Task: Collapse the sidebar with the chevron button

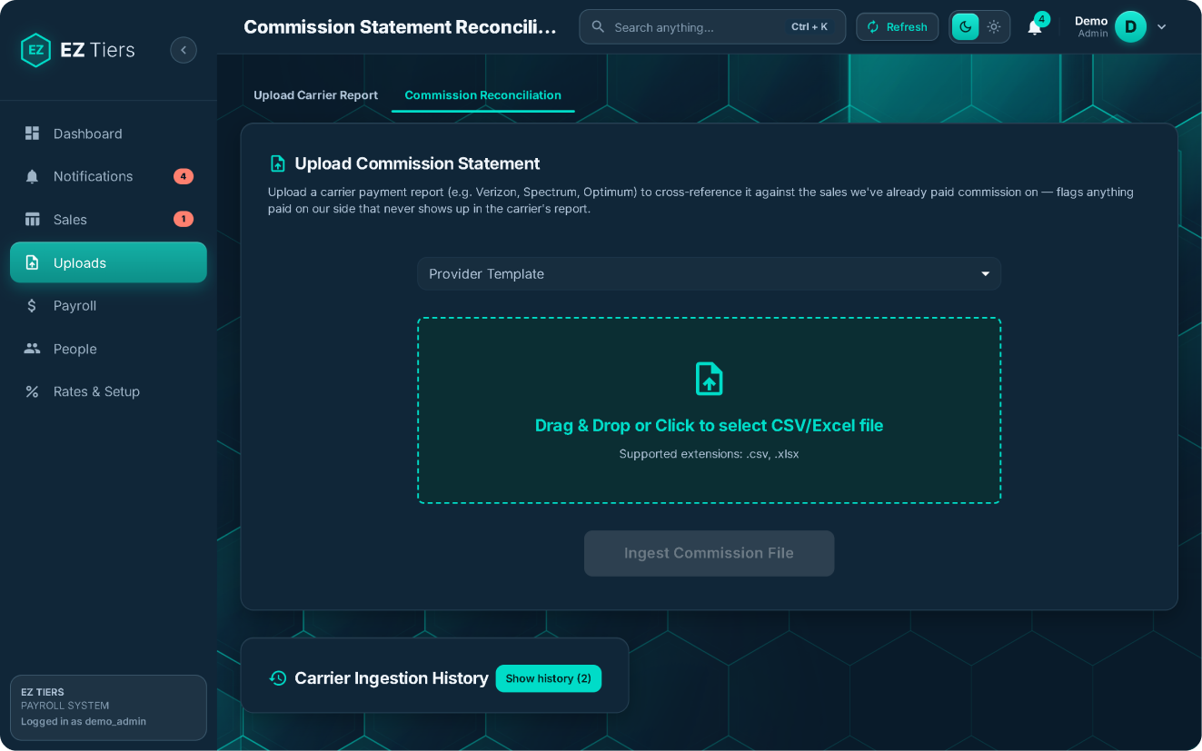Action: (x=184, y=50)
